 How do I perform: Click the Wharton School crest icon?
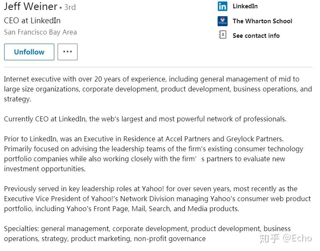(223, 21)
